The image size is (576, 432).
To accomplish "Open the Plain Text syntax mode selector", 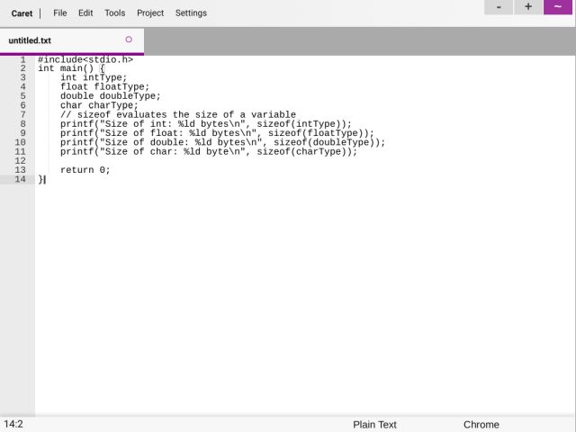I will tap(374, 425).
